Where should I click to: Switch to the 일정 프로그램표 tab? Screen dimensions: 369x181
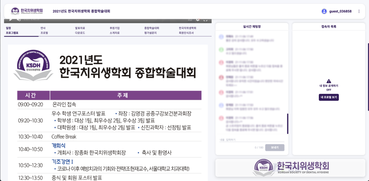coord(21,31)
